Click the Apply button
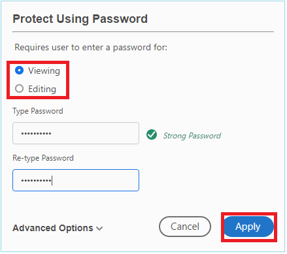Screen dimensions: 287x254 [x=248, y=227]
